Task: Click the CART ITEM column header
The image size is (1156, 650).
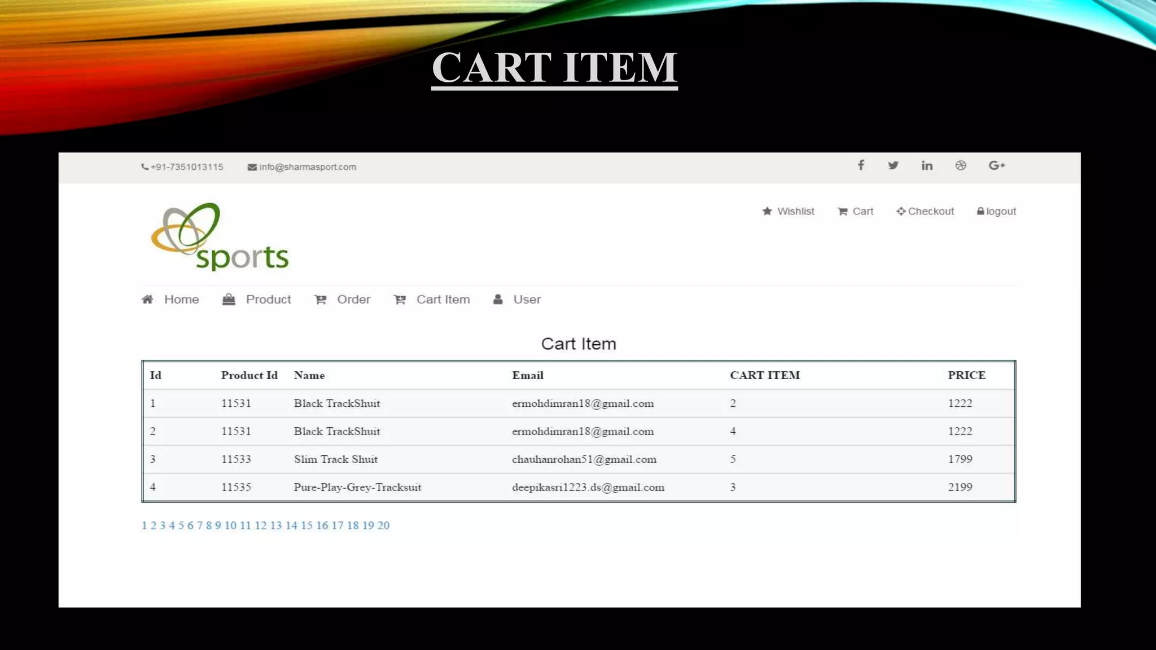Action: coord(765,375)
